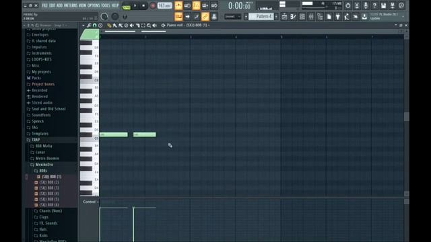Viewport: 431px width, 242px height.
Task: Open the Pattern 4 selector dropdown
Action: click(261, 16)
